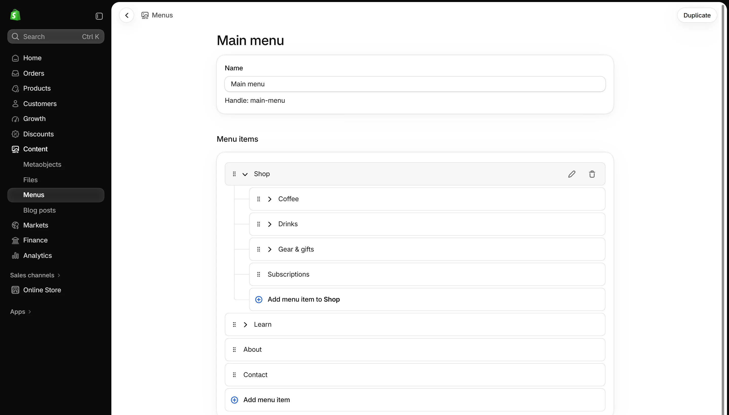Click the drag handle for Coffee
The width and height of the screenshot is (729, 415).
tap(259, 199)
